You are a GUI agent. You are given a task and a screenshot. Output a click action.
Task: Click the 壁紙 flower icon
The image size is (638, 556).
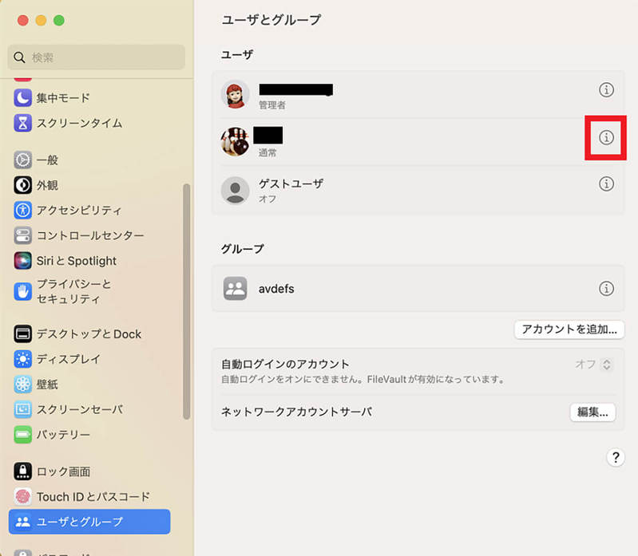coord(23,384)
